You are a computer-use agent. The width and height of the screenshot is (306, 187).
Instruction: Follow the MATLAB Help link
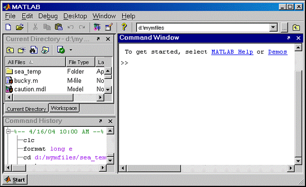(x=232, y=52)
